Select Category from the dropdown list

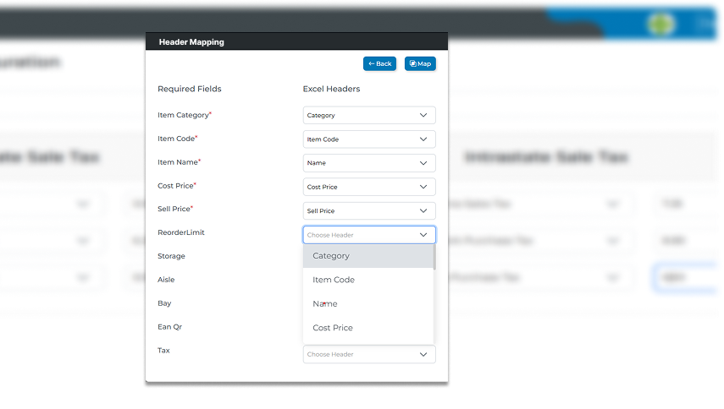[368, 255]
